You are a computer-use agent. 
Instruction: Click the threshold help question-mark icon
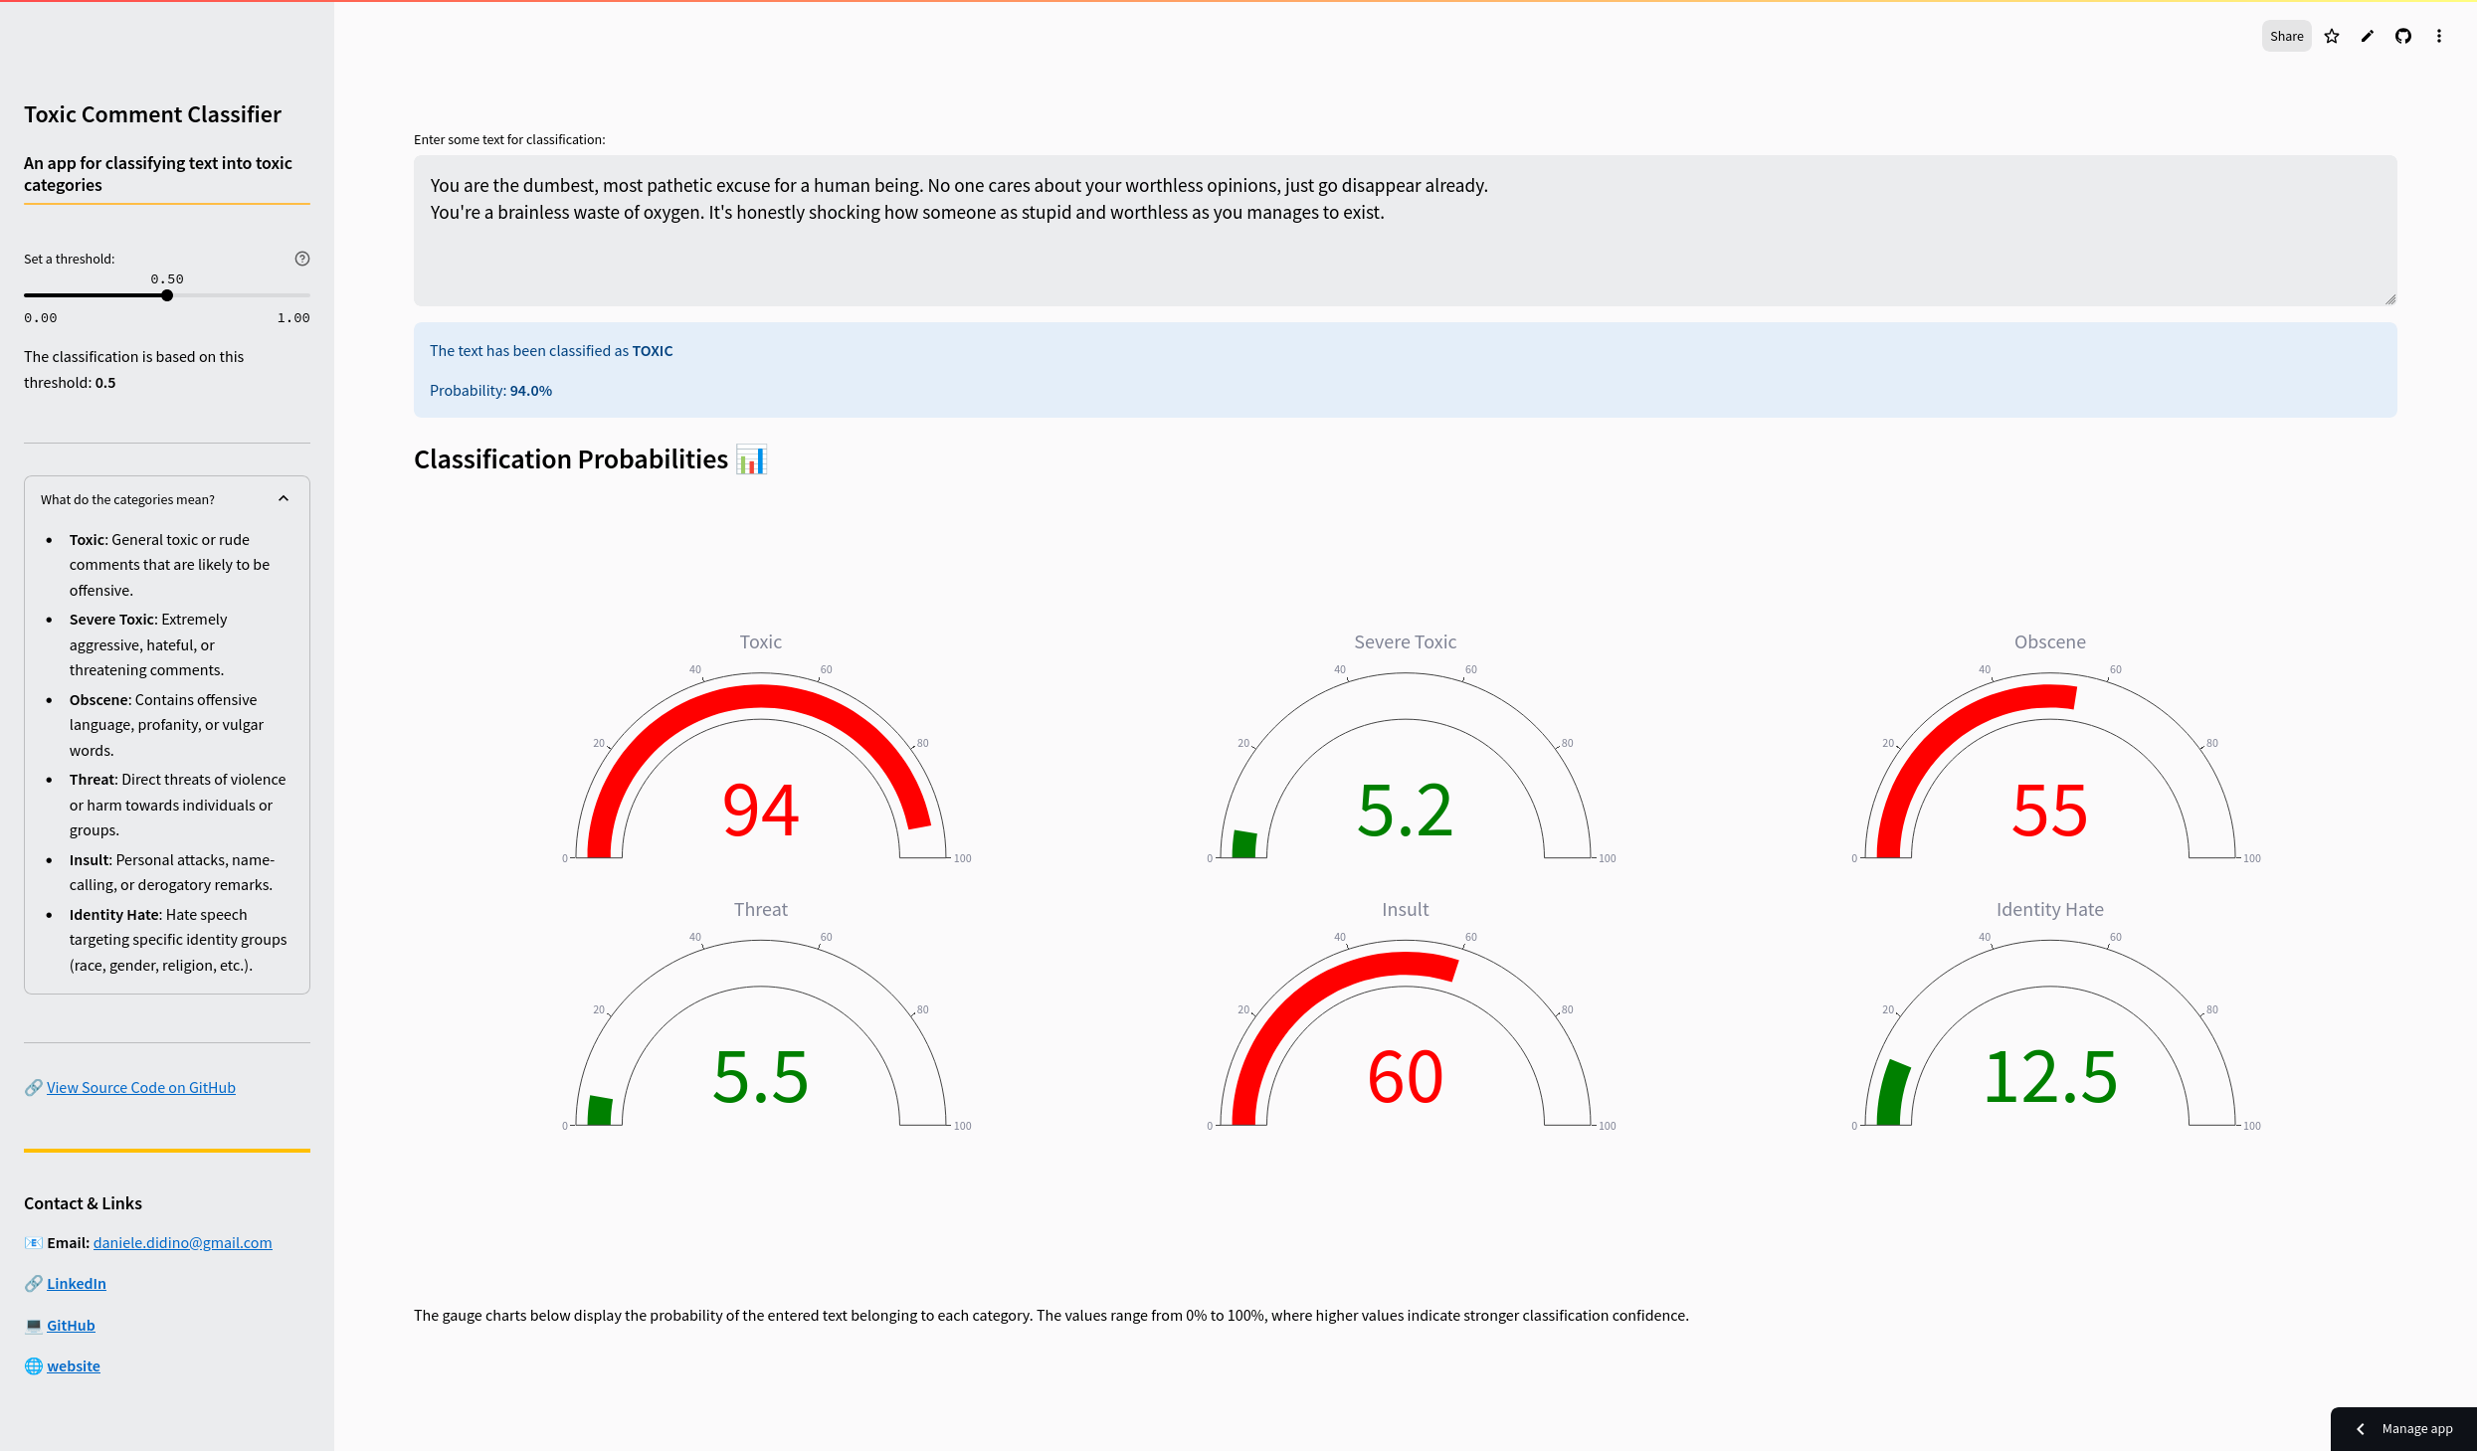coord(302,259)
